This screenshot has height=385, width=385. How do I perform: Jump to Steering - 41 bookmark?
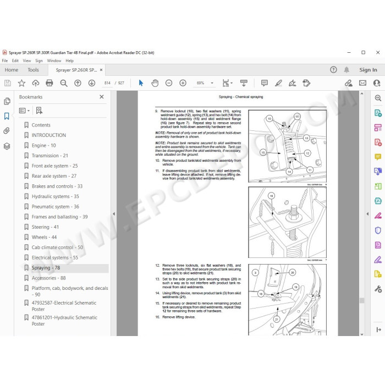tap(45, 227)
